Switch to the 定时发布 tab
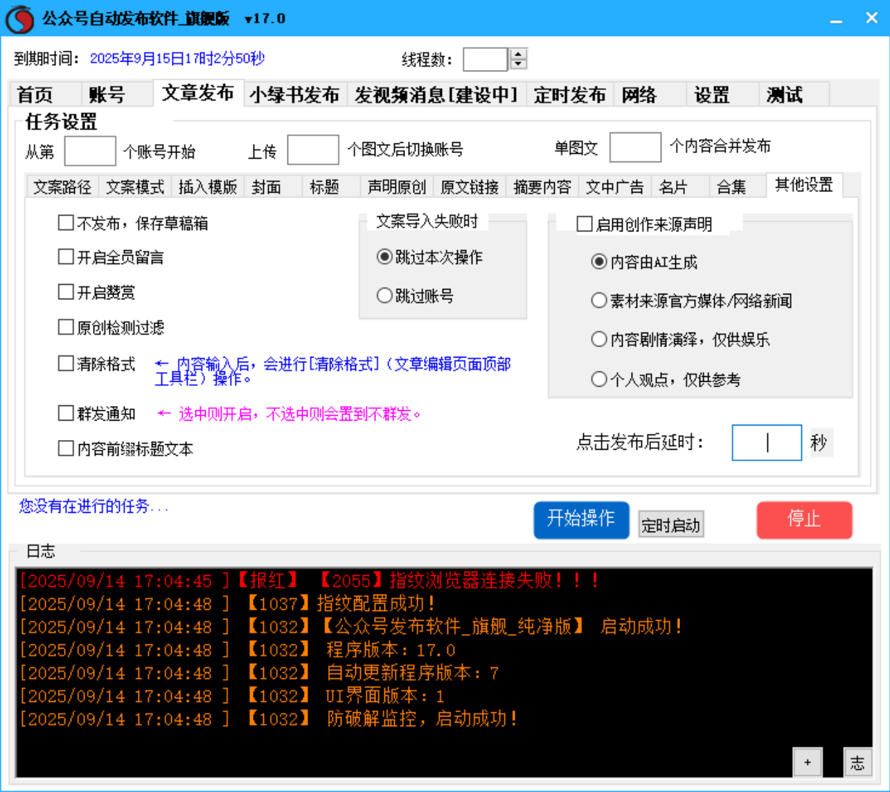The height and width of the screenshot is (792, 890). pos(569,94)
